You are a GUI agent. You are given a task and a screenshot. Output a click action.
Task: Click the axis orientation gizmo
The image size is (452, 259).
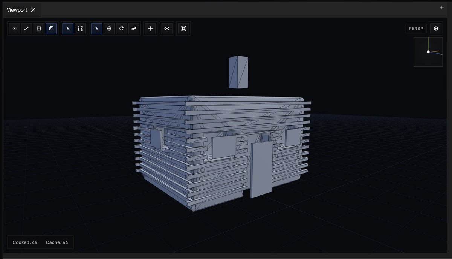(x=428, y=52)
